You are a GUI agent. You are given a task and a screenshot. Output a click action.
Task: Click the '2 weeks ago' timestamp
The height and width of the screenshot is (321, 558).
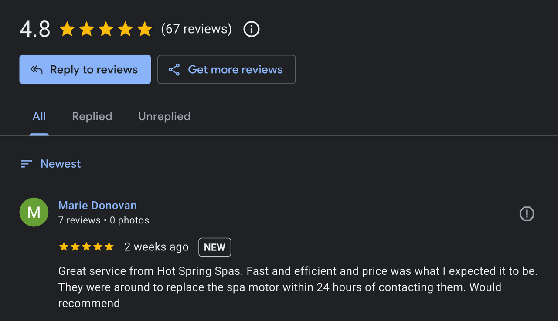[x=157, y=247]
